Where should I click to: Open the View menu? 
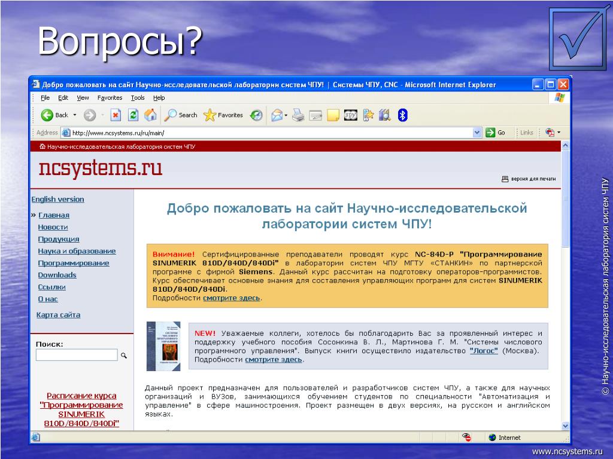tap(83, 97)
